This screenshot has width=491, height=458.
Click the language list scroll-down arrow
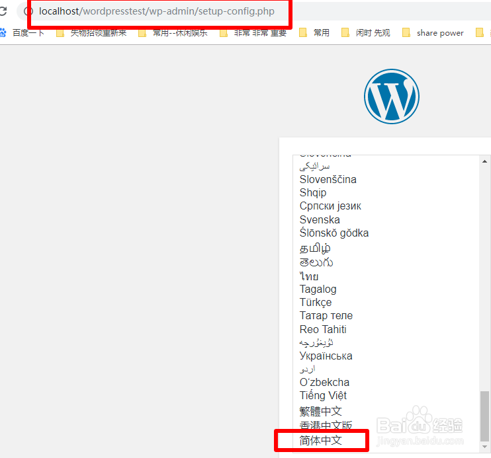coord(484,447)
